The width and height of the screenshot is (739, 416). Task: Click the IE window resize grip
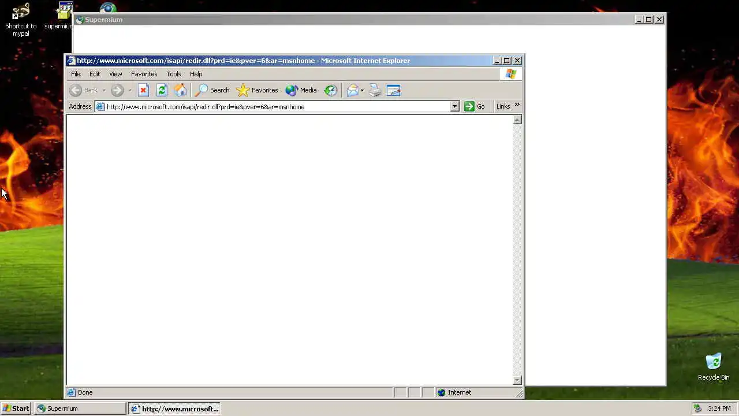[519, 393]
